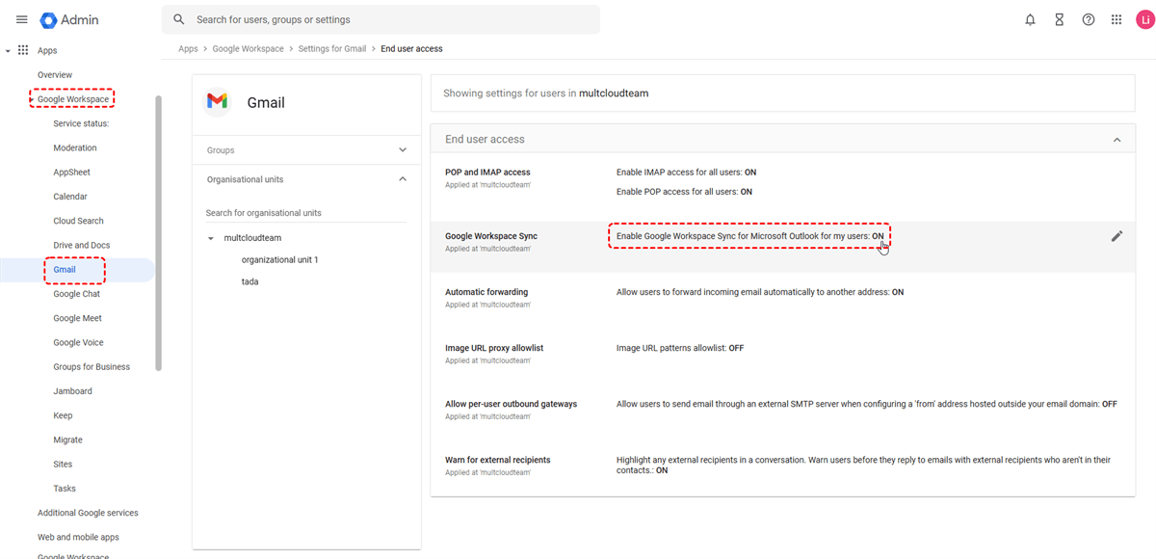
Task: Collapse the multcloudteam tree node
Action: [211, 238]
